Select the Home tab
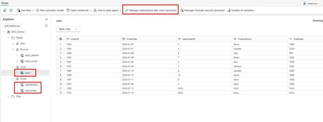 point(5,3)
